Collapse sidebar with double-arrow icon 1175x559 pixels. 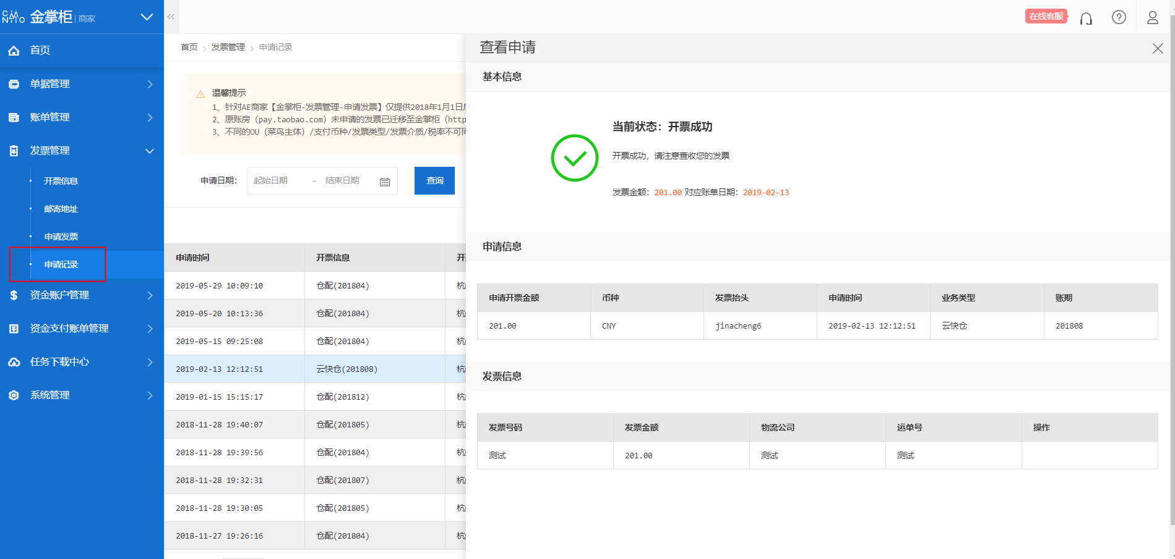tap(171, 17)
